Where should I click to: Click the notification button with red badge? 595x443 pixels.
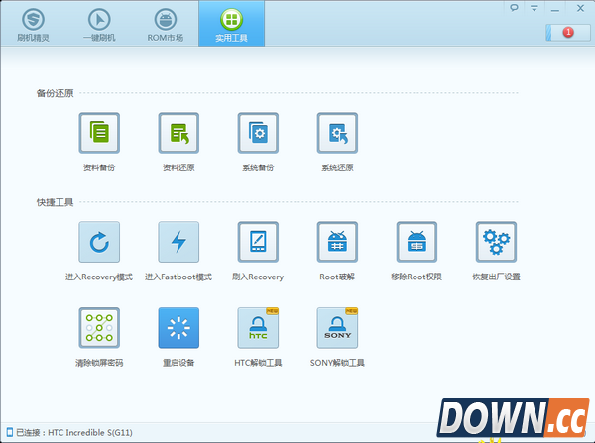tap(568, 33)
